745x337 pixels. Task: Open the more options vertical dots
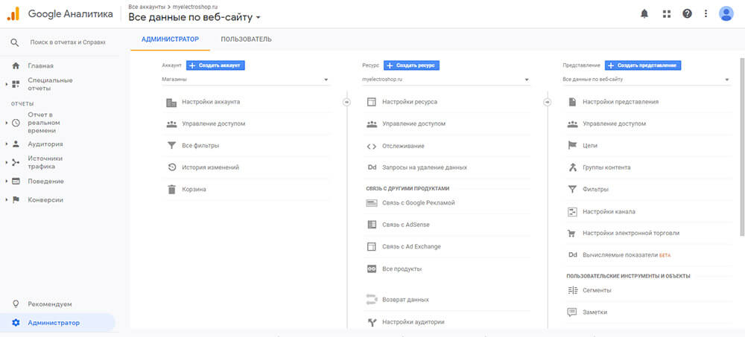(706, 14)
